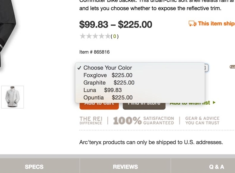Select the checked Choose Your Color entry
The height and width of the screenshot is (173, 235).
(107, 68)
